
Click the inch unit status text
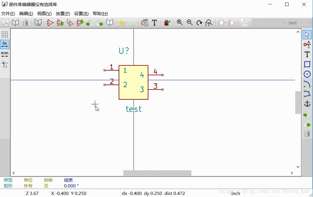[236, 194]
